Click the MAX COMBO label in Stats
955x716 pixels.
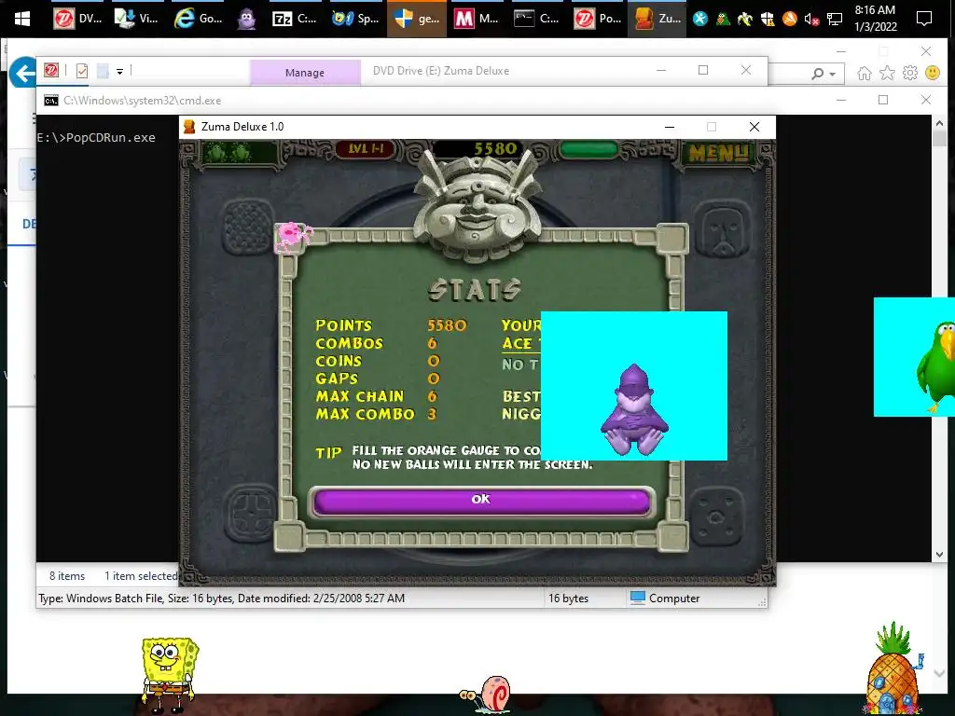[x=365, y=414]
